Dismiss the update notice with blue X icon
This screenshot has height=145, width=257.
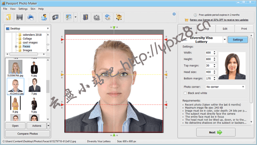pyautogui.click(x=174, y=14)
